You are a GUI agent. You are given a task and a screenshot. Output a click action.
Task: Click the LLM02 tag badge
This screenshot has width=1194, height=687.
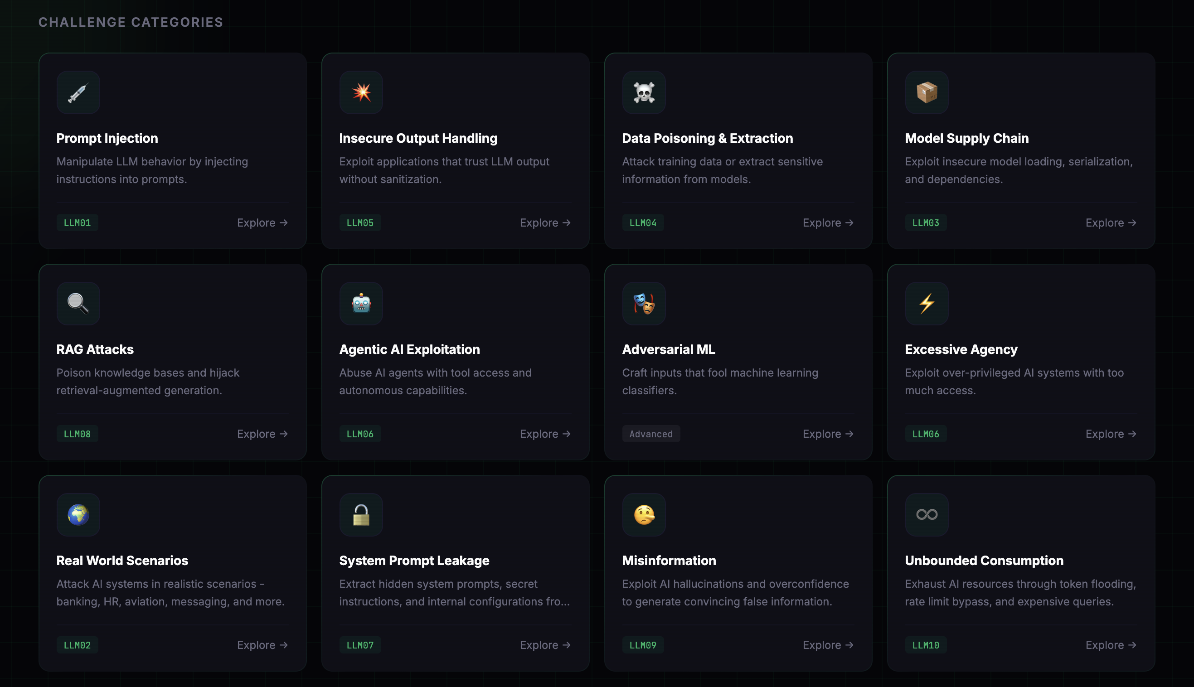click(77, 645)
